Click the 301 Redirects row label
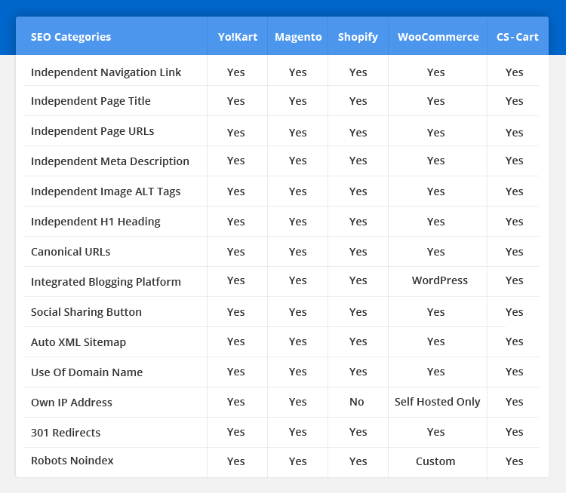 (x=66, y=433)
